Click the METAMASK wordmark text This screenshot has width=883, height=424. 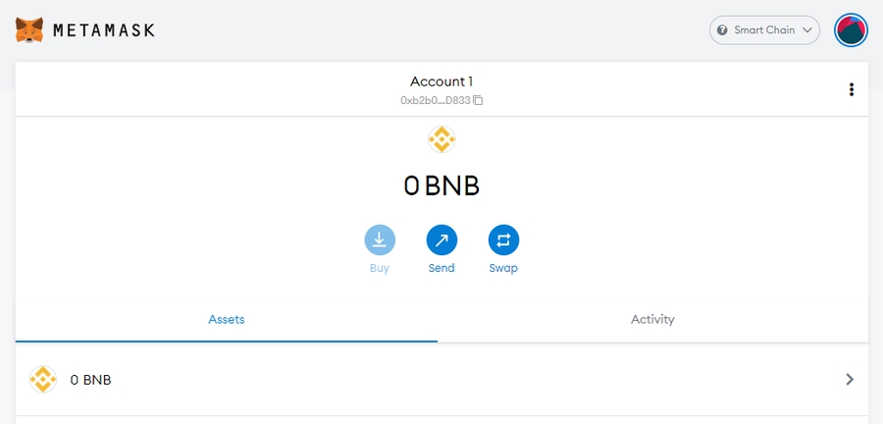104,30
